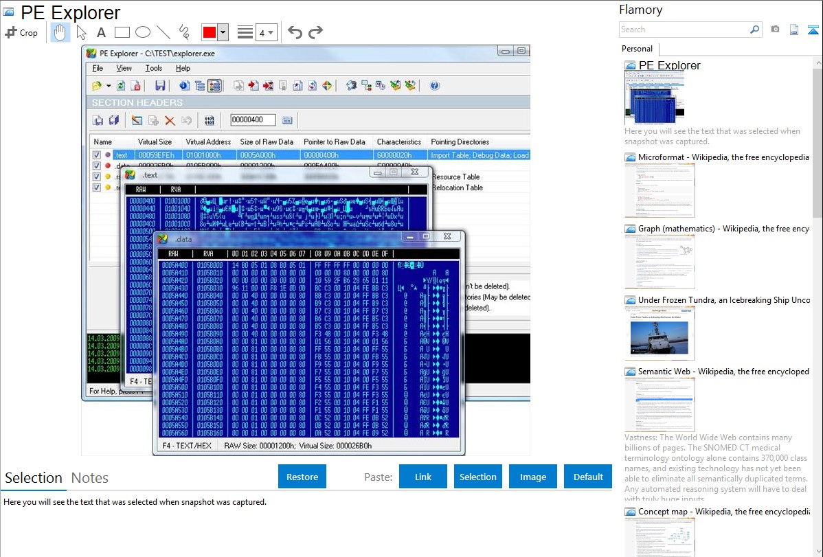Click the Flamory search field

(684, 30)
